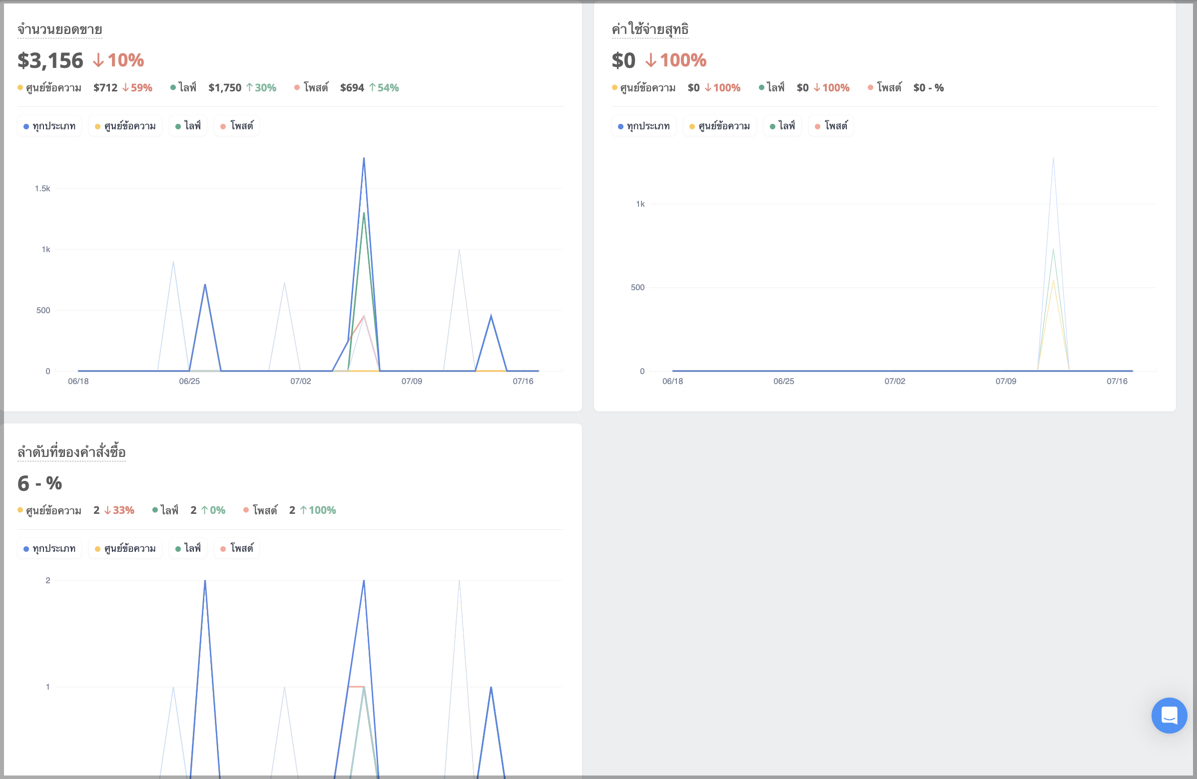1197x779 pixels.
Task: Toggle ไลฟ์ series in the sales amount chart
Action: 188,126
